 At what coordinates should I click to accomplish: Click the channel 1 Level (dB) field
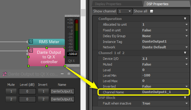[x=27, y=91]
